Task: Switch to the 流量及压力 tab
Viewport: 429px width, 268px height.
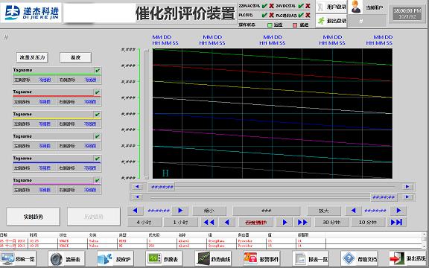Action: coord(32,57)
